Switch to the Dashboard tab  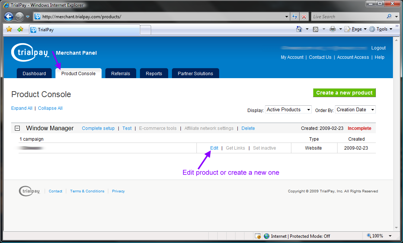pos(34,74)
